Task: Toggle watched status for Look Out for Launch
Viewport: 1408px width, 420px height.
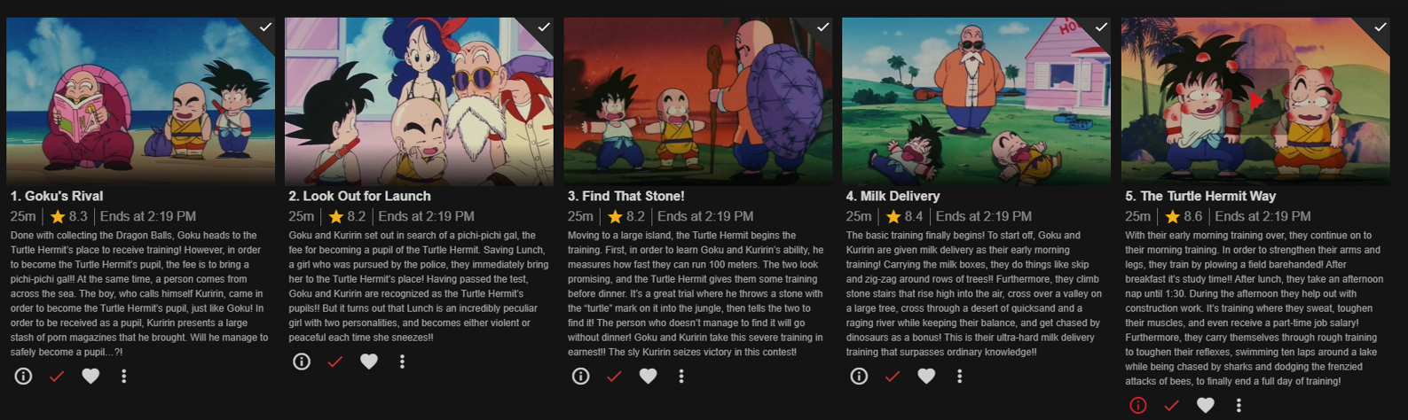Action: [335, 362]
